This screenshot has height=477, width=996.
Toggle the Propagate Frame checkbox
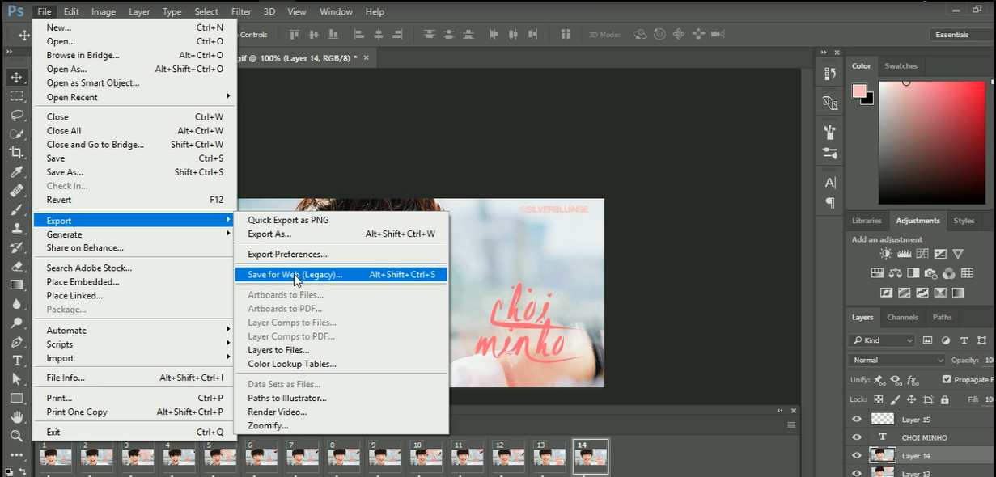pos(947,379)
